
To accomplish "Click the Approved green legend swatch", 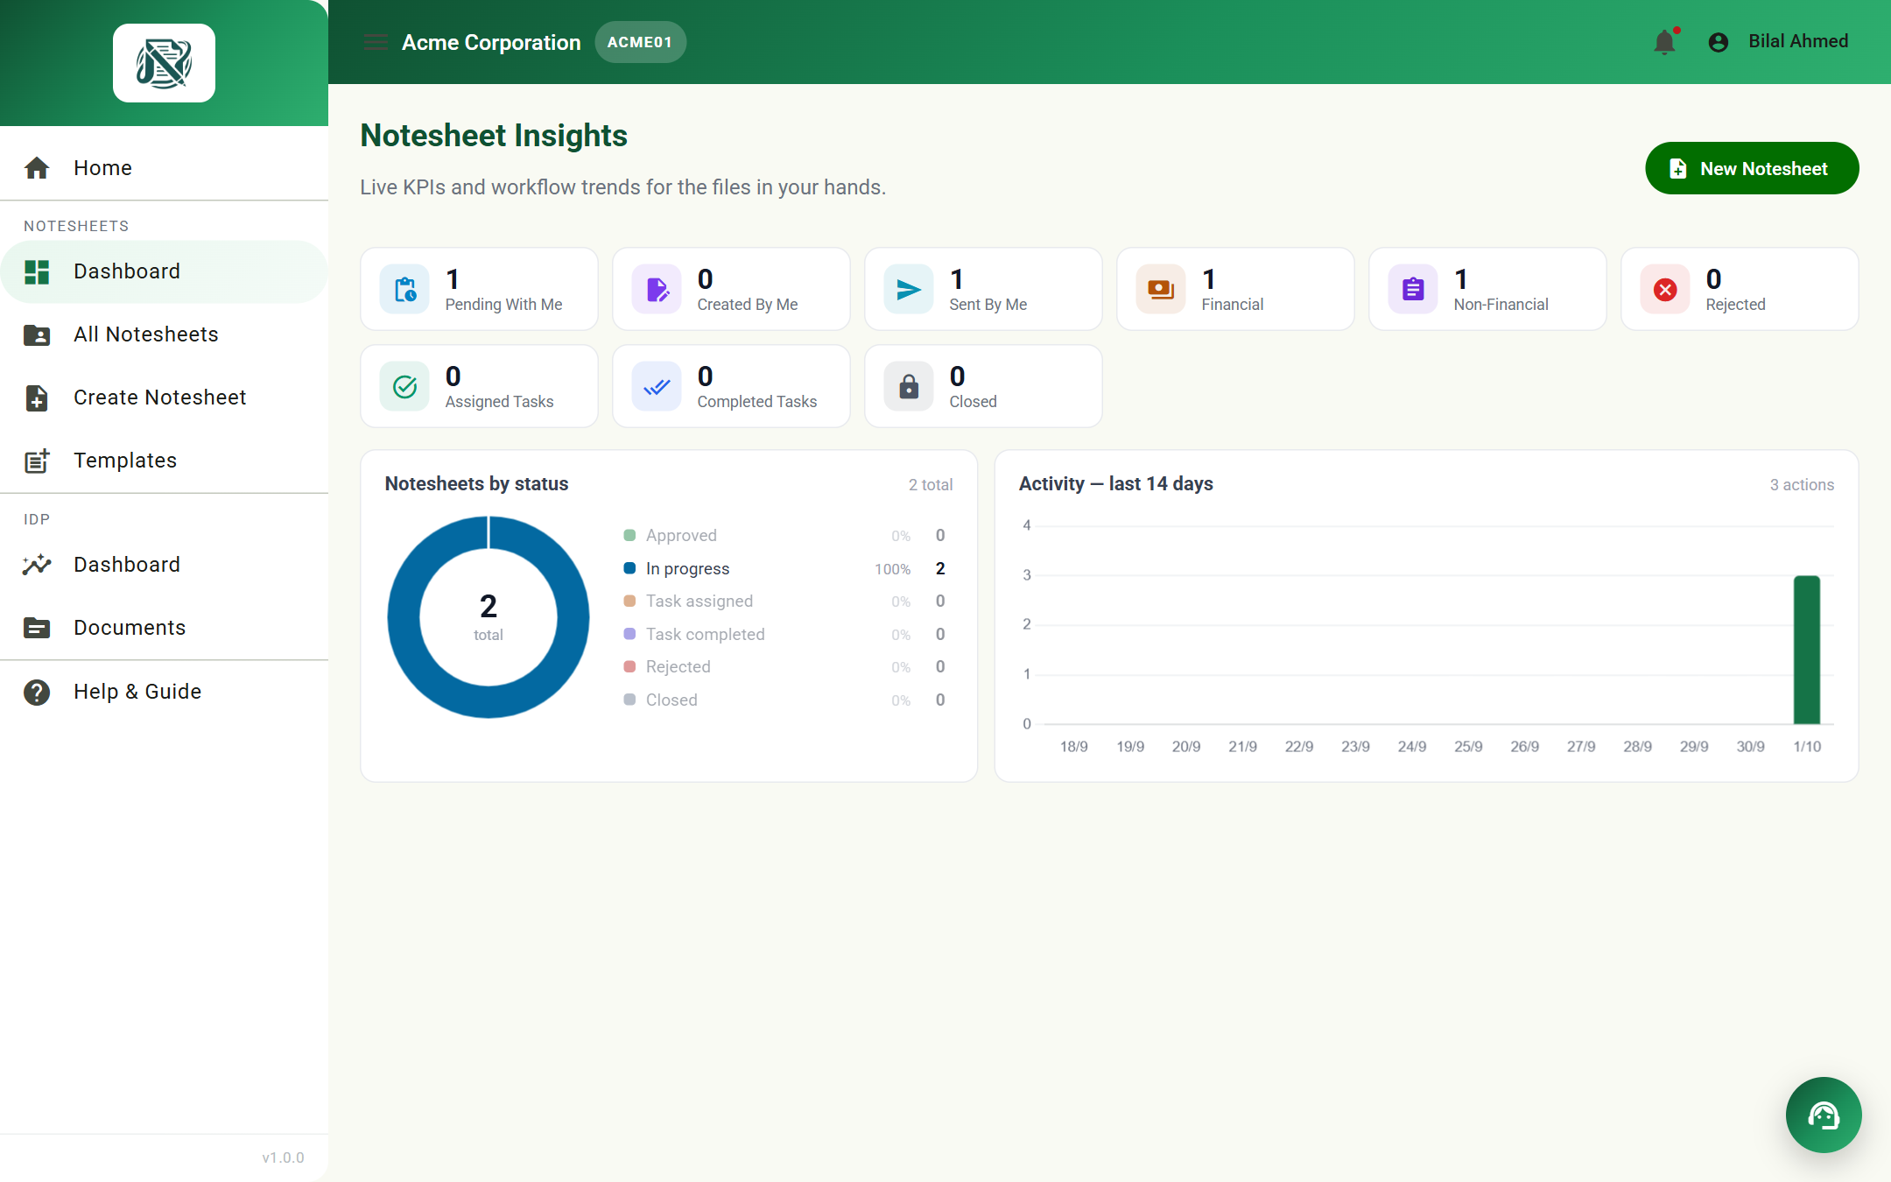I will (629, 535).
